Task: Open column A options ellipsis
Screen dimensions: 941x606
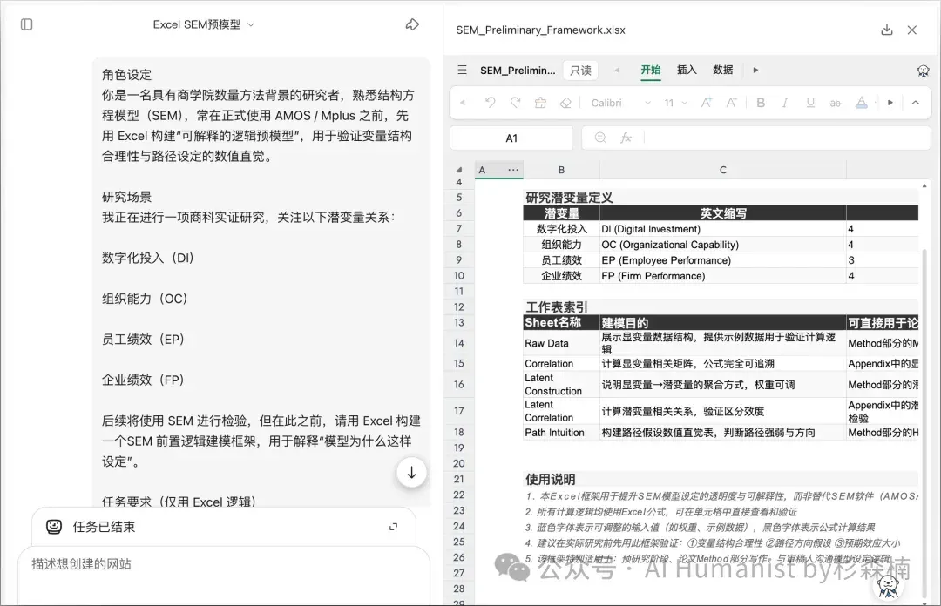Action: pyautogui.click(x=513, y=170)
